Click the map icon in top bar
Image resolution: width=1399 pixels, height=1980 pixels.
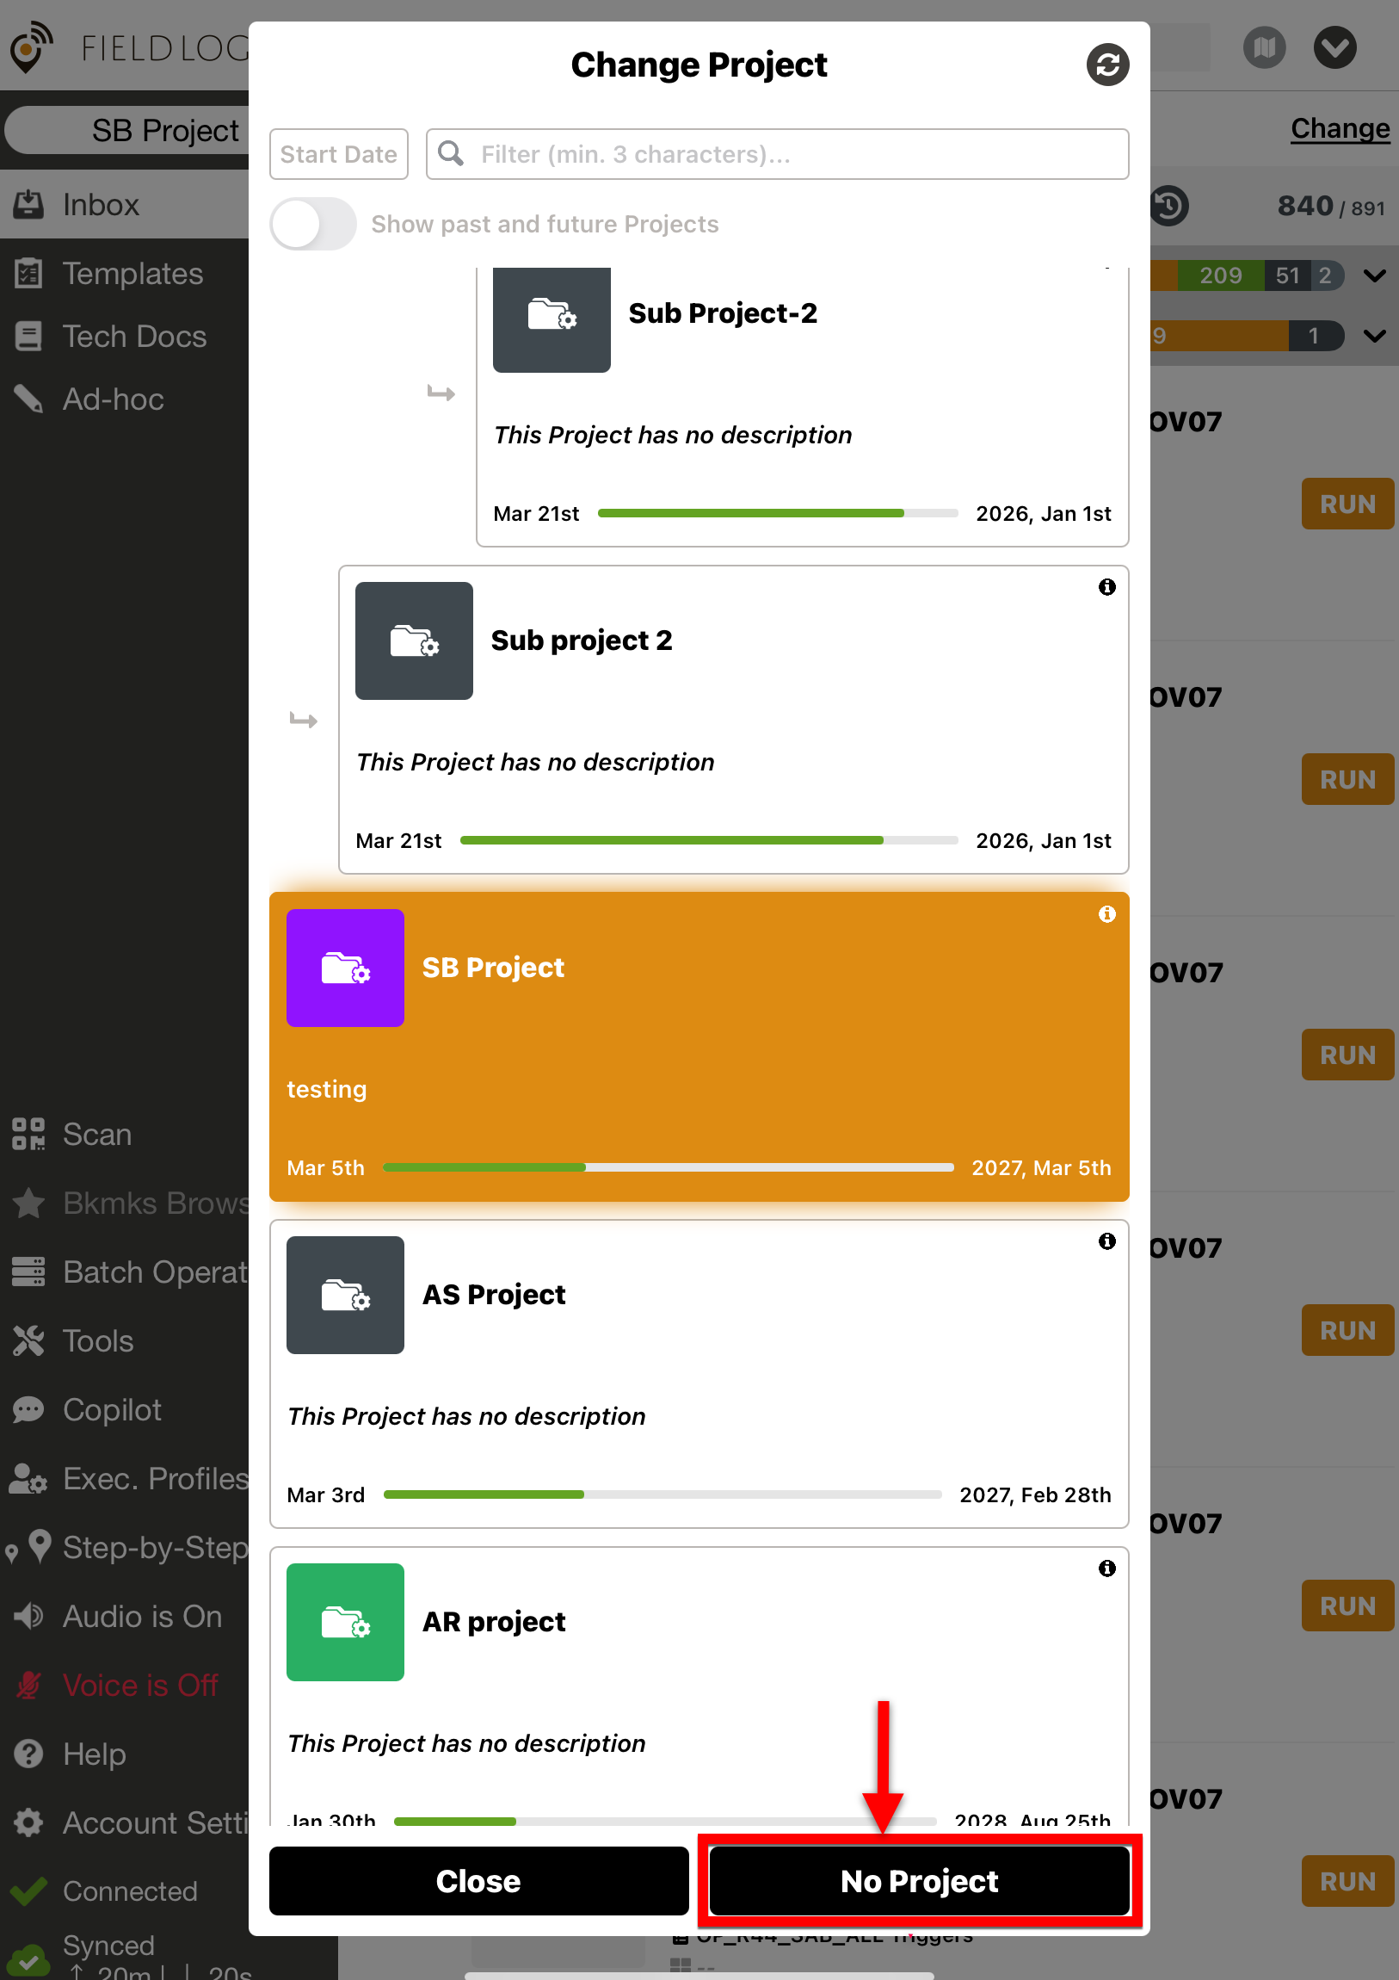pos(1264,47)
